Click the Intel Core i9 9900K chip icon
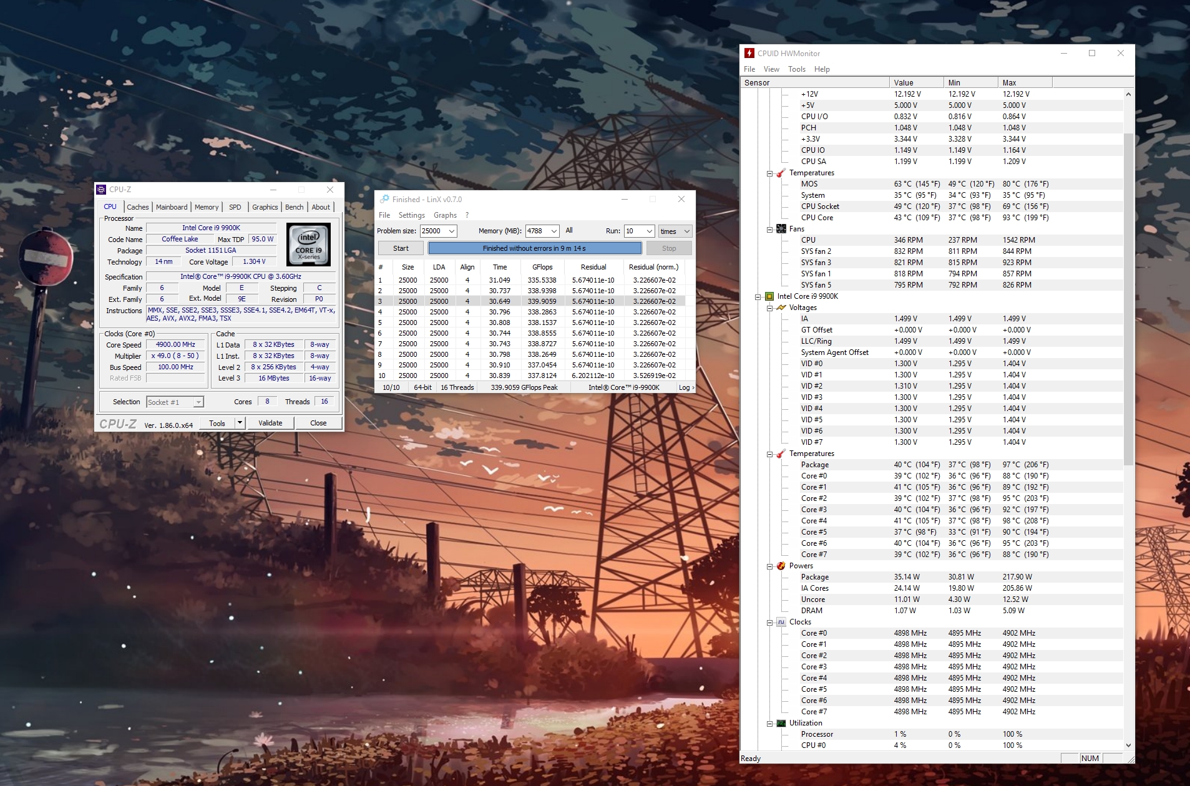This screenshot has width=1190, height=786. [769, 296]
